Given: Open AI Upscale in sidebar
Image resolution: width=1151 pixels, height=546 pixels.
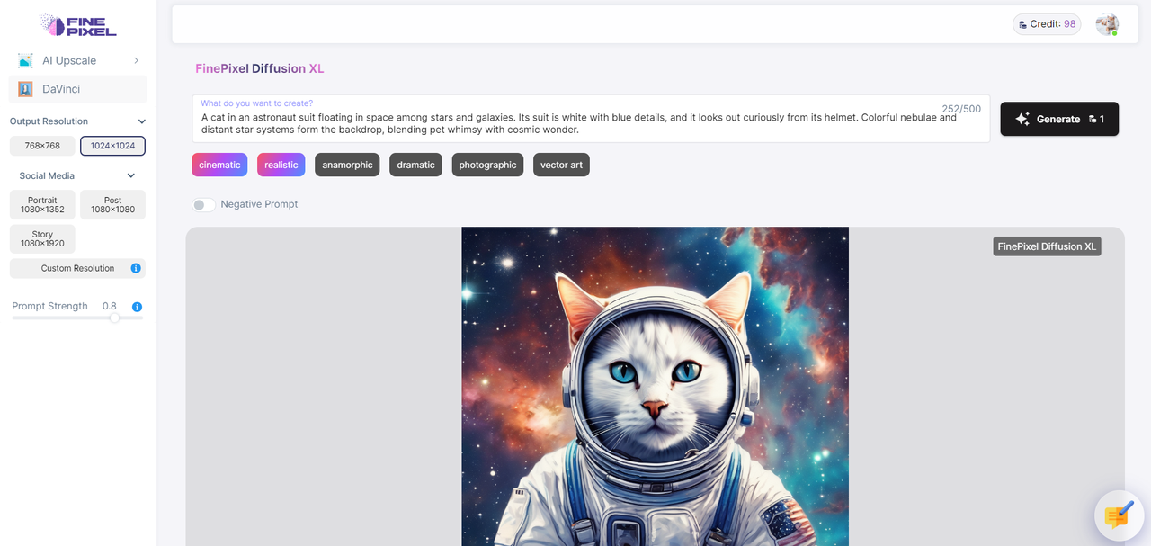Looking at the screenshot, I should point(78,60).
